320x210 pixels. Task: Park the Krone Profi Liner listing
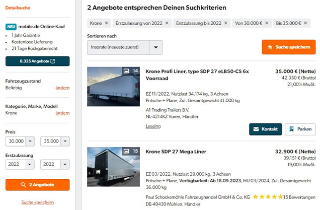pyautogui.click(x=300, y=129)
